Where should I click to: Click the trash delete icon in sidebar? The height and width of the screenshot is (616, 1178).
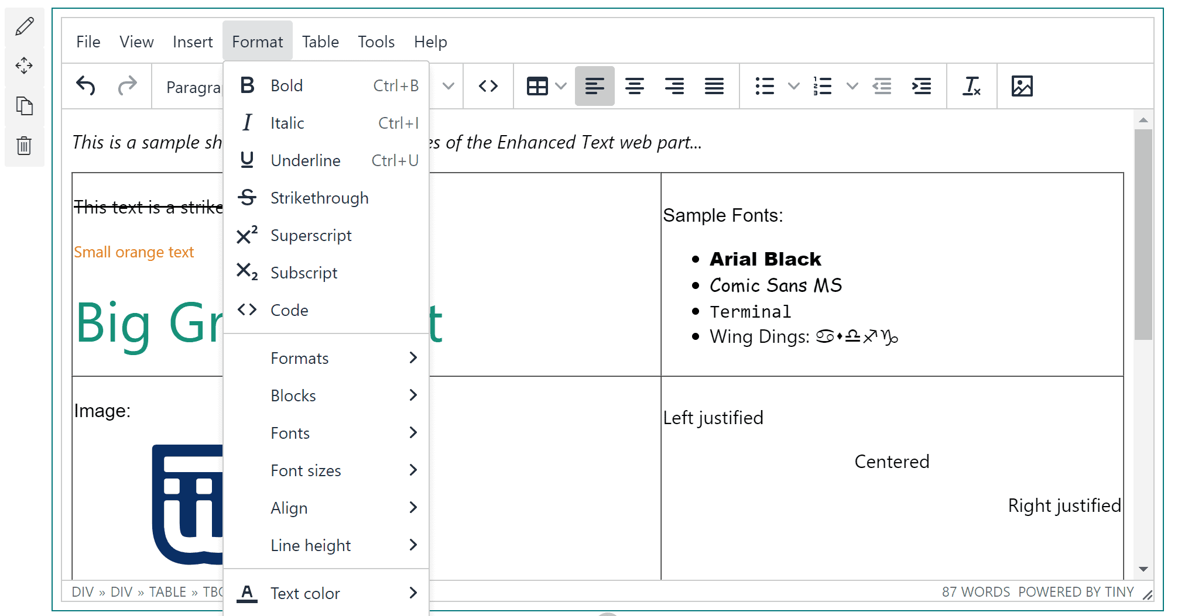pyautogui.click(x=25, y=146)
